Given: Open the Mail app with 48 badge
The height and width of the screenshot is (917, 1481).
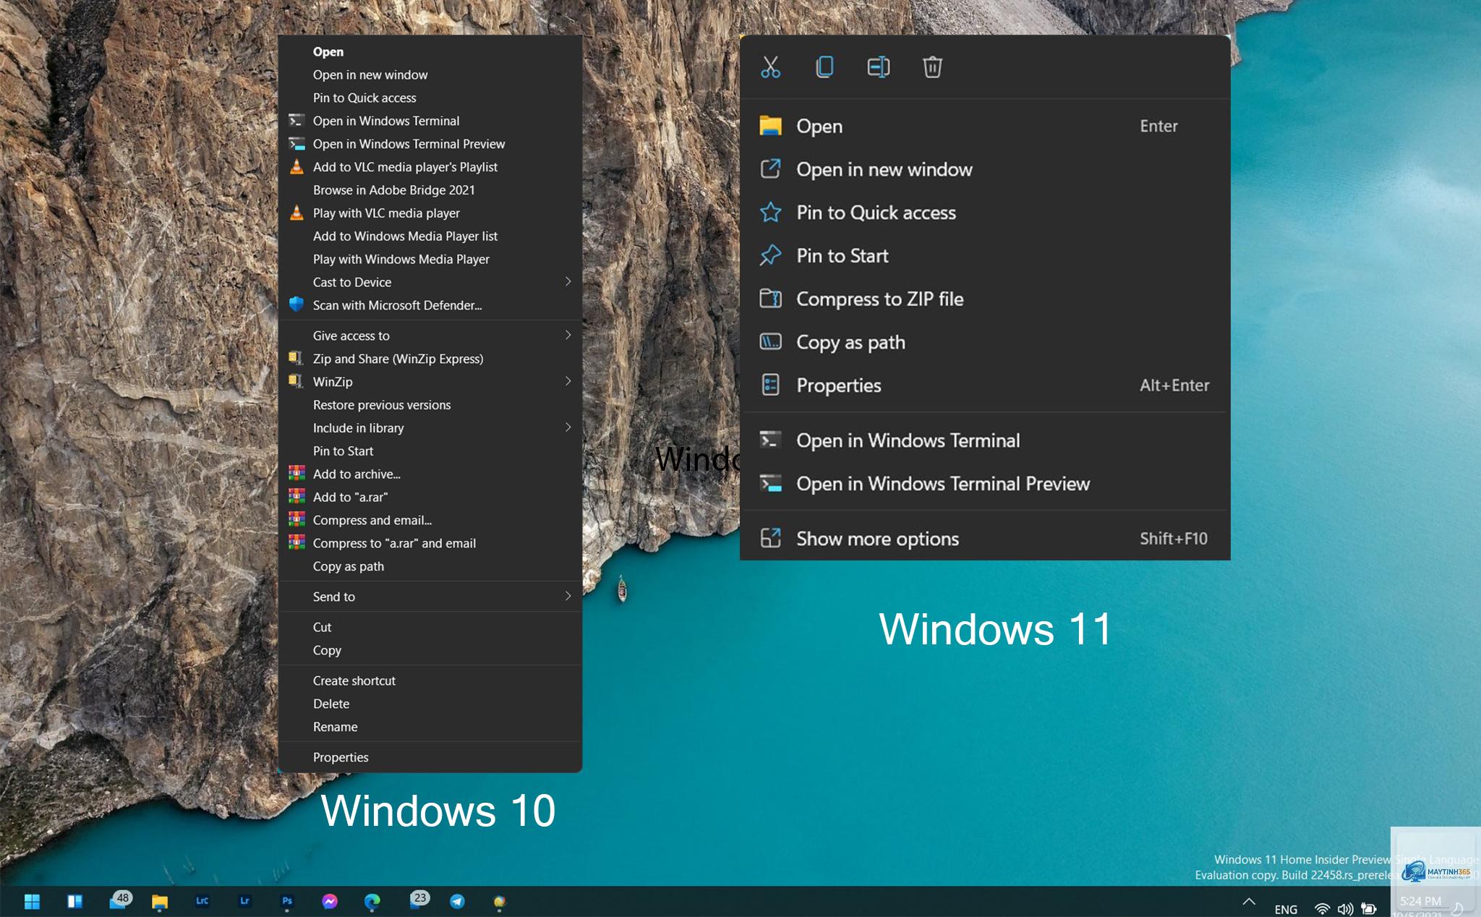Looking at the screenshot, I should click(x=119, y=900).
